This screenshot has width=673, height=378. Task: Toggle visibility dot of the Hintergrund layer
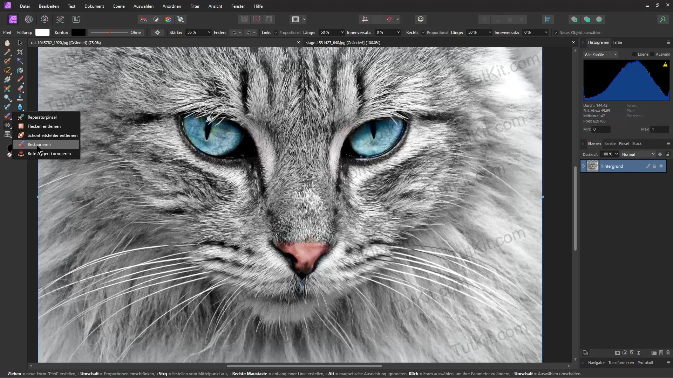coord(661,166)
